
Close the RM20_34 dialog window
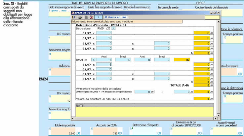coord(218,12)
